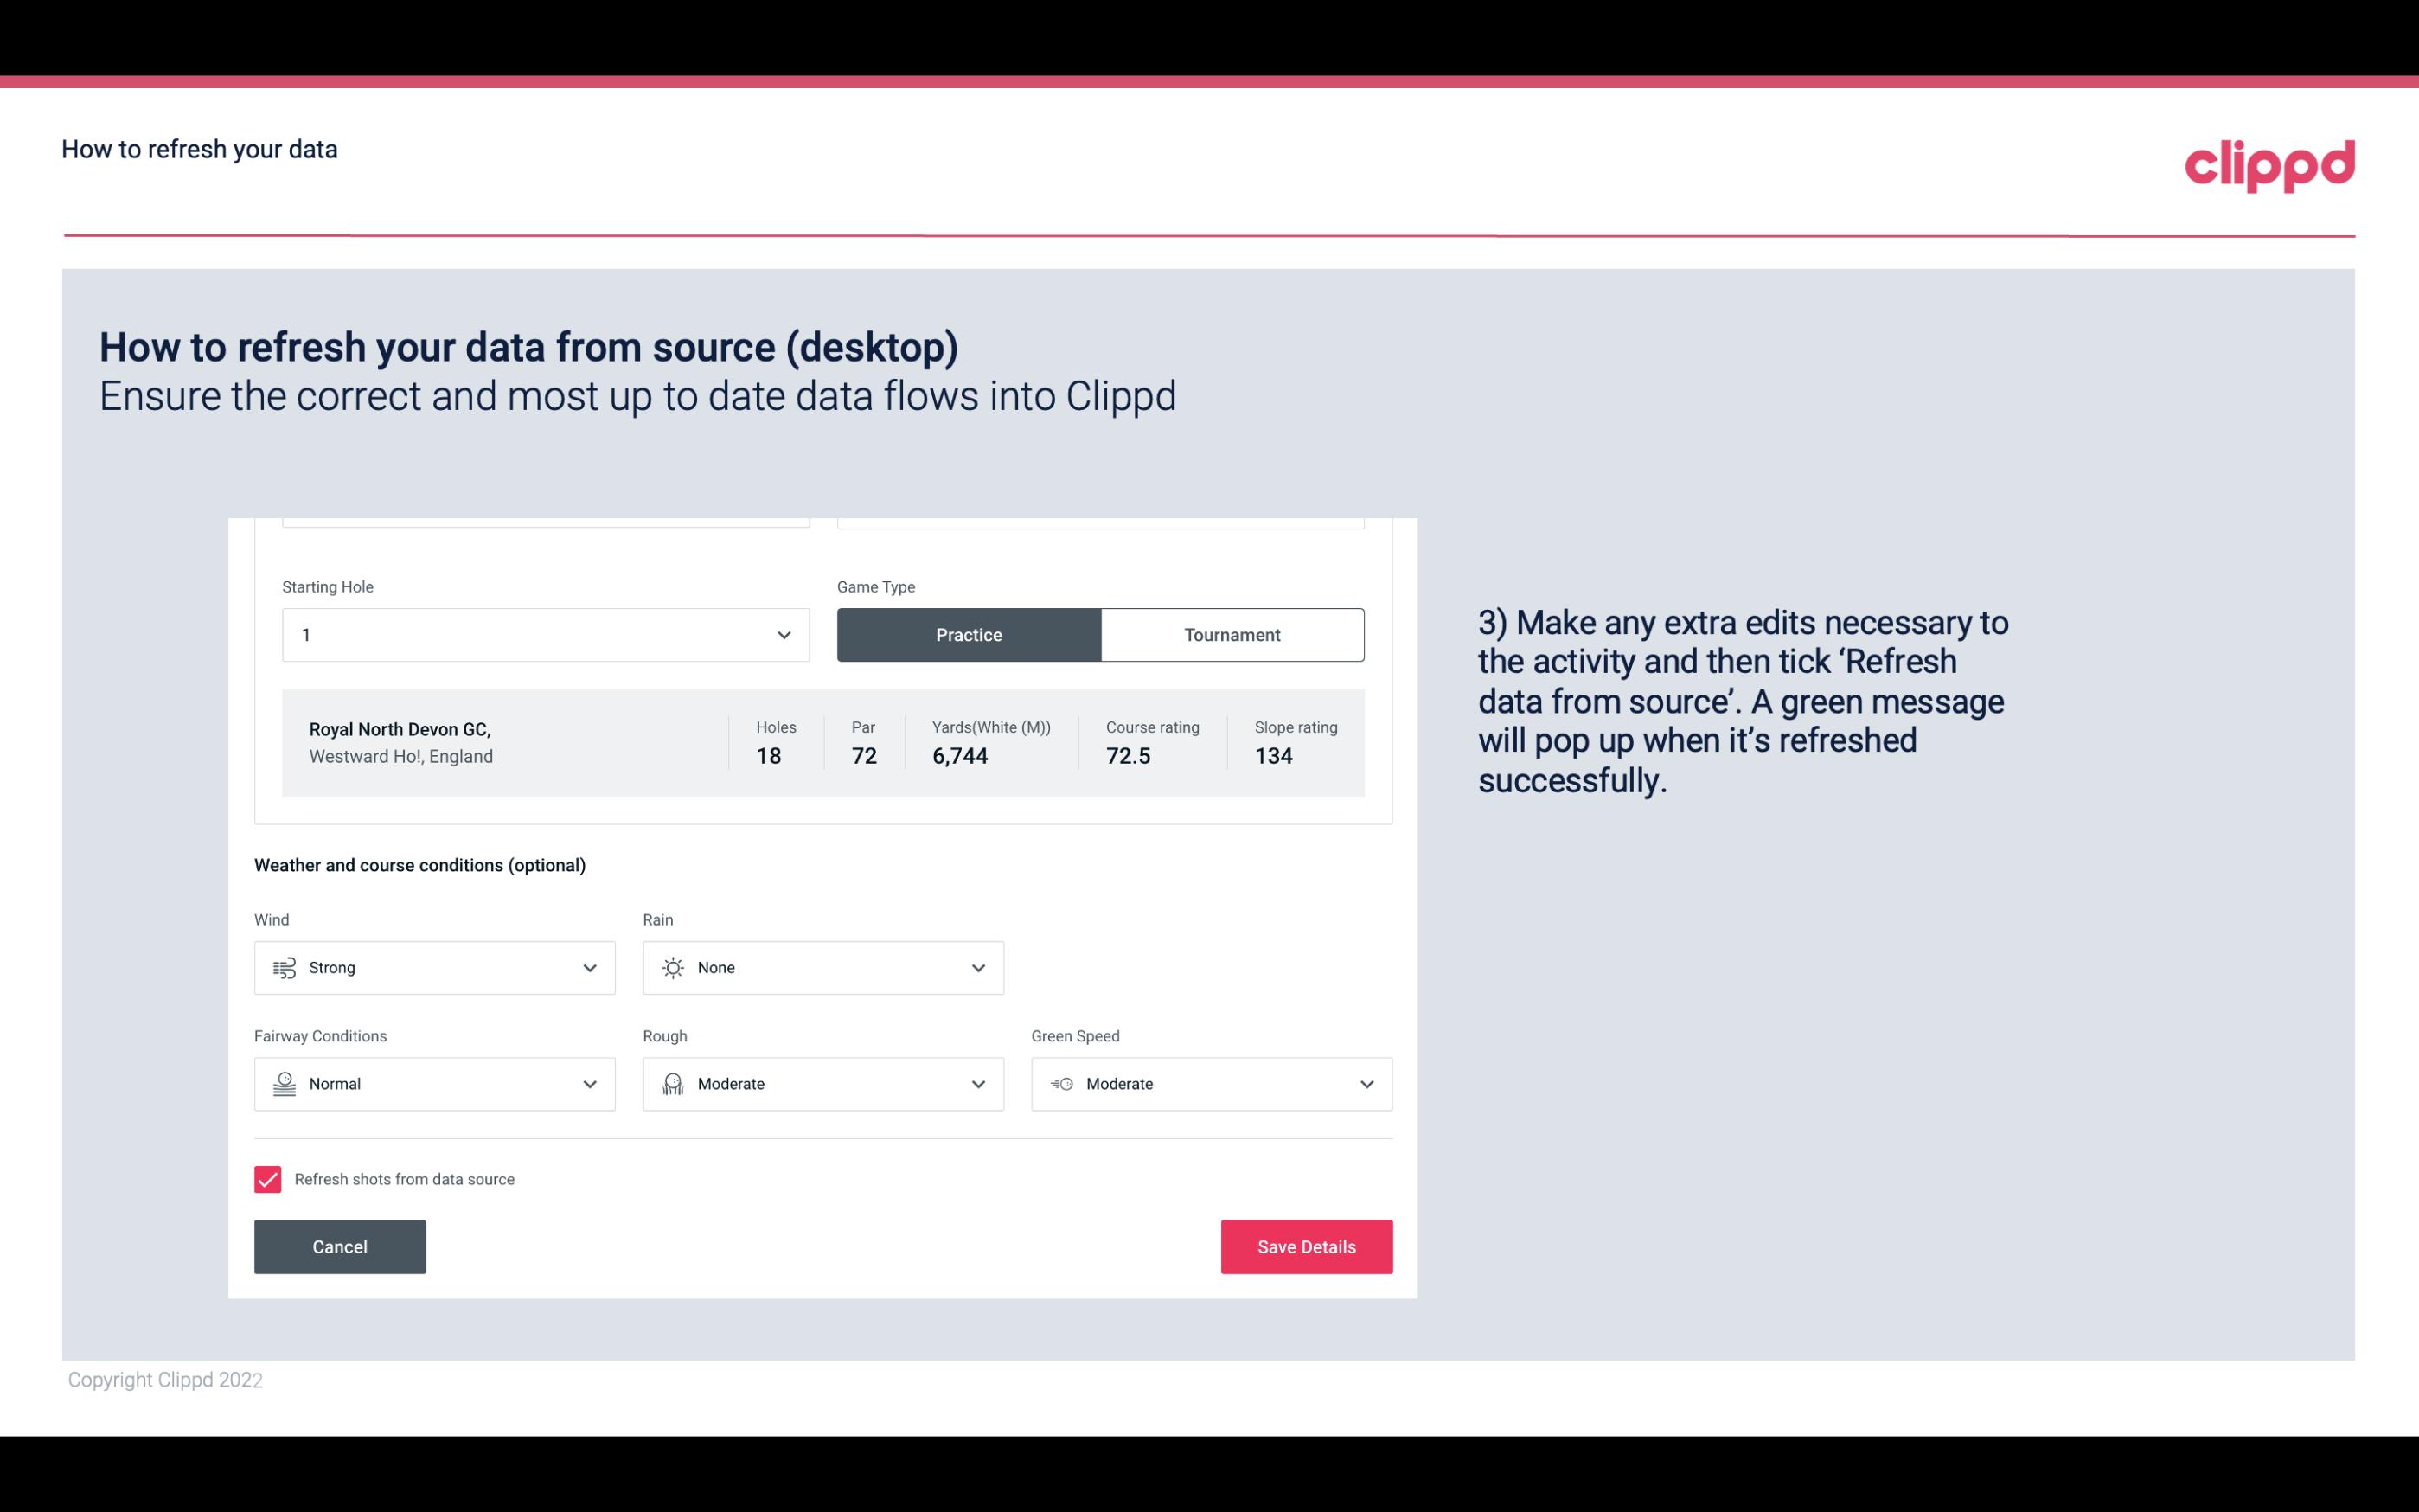Click the Cancel button
The image size is (2419, 1512).
(340, 1247)
